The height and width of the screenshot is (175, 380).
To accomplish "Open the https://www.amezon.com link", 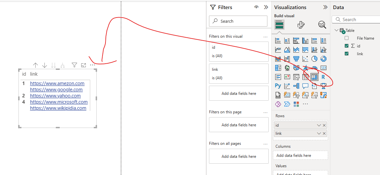I will pos(57,83).
